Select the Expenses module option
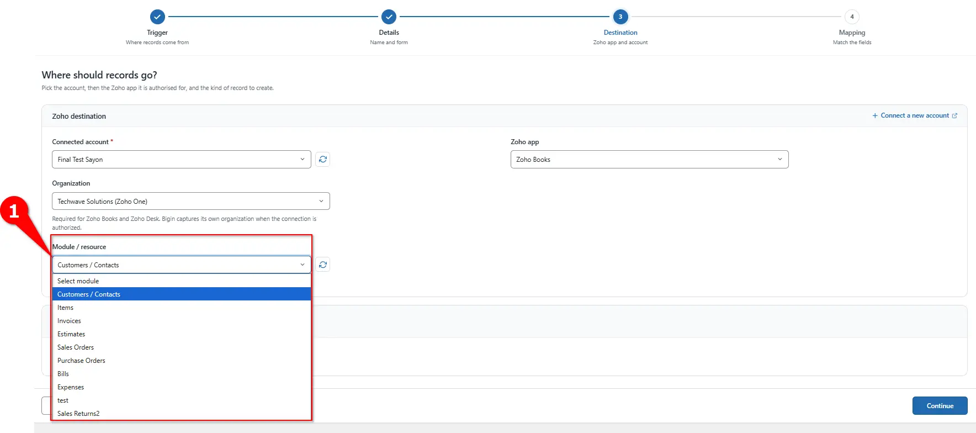Image resolution: width=976 pixels, height=433 pixels. [x=182, y=387]
